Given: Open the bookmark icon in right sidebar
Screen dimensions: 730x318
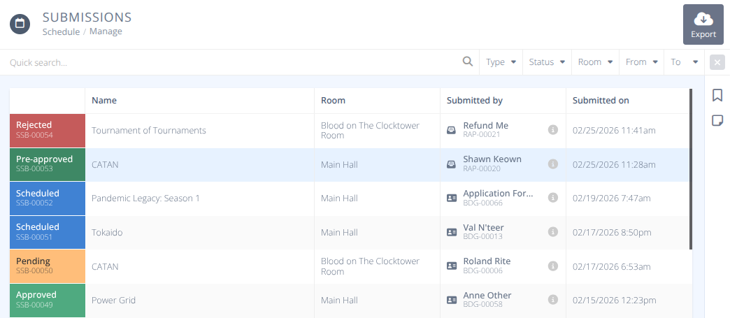Looking at the screenshot, I should 717,95.
